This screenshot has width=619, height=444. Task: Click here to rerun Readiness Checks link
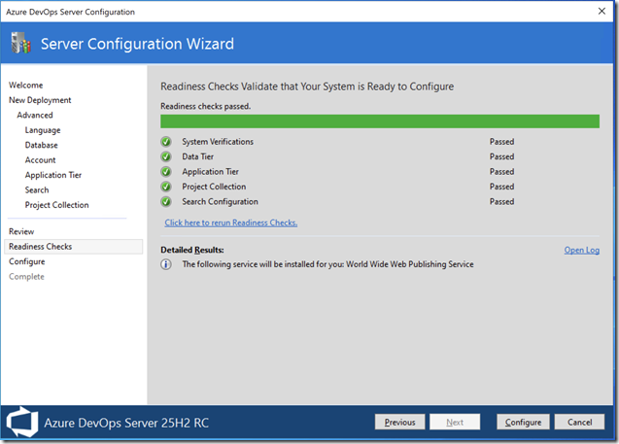pos(231,222)
